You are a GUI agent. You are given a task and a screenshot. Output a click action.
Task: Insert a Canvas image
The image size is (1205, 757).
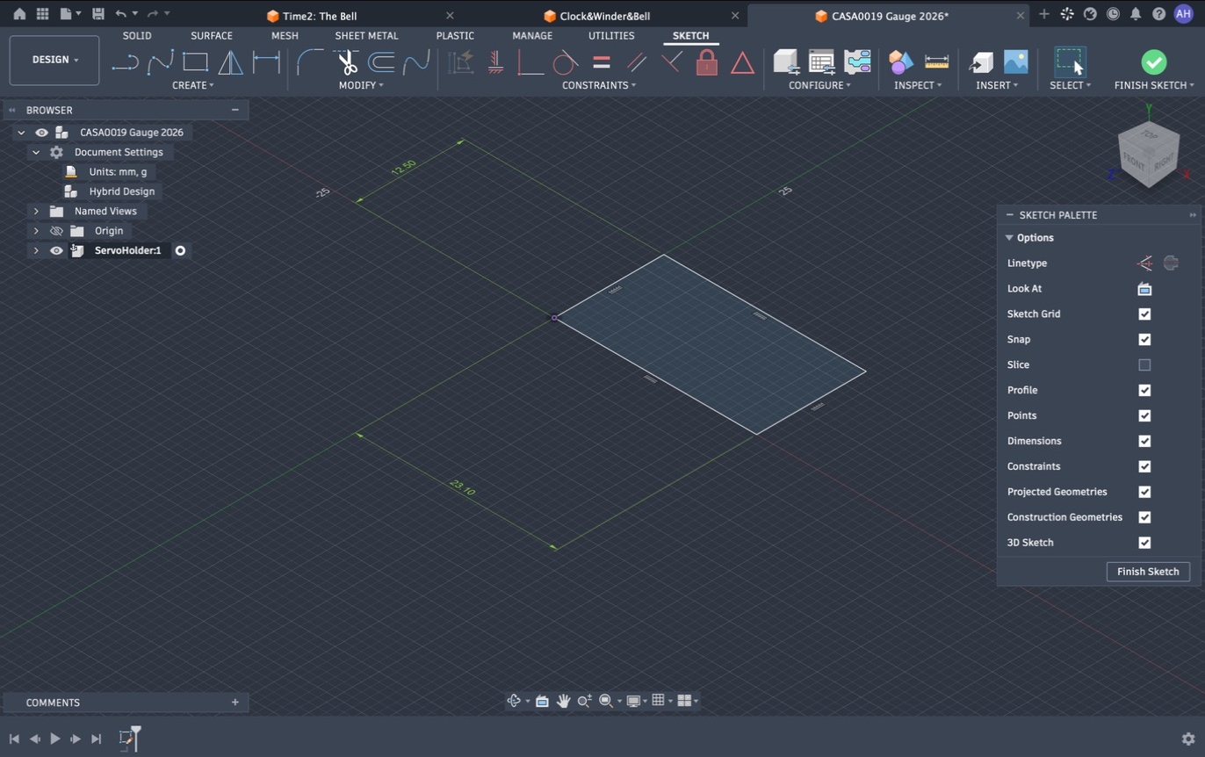(1015, 61)
